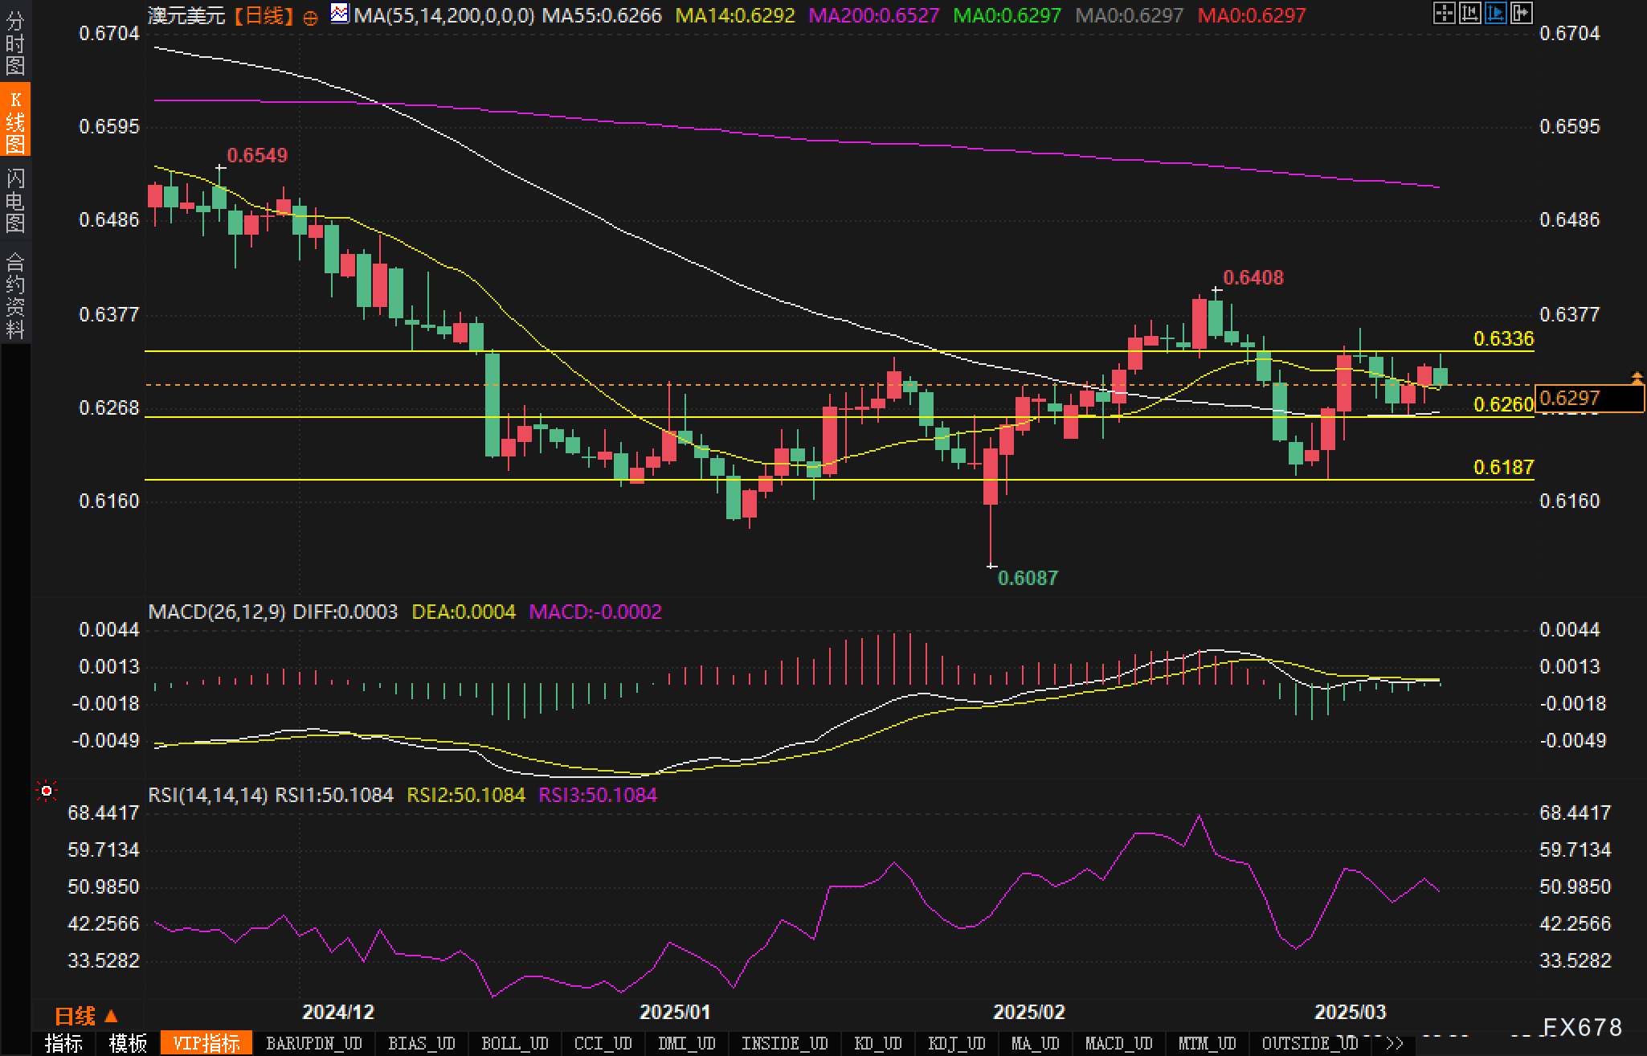Switch to the 指标 tab
The height and width of the screenshot is (1056, 1647).
point(63,1043)
